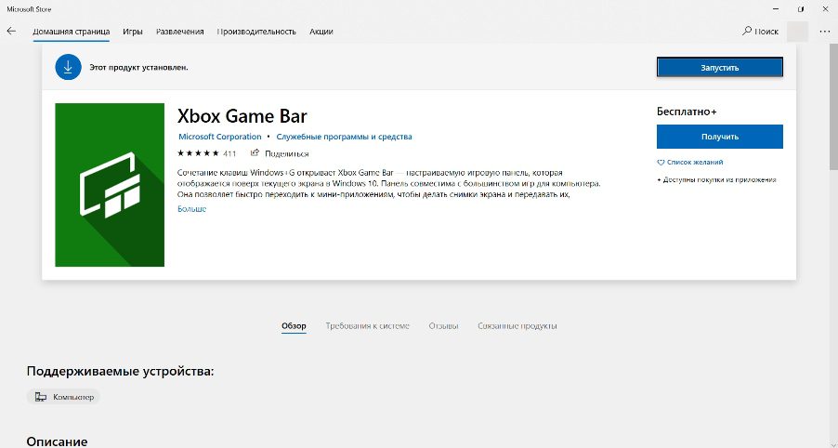
Task: Click the user profile avatar
Action: coord(798,32)
